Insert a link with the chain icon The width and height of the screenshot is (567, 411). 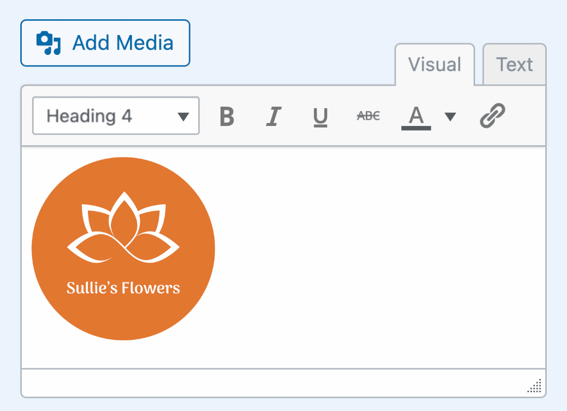(492, 116)
